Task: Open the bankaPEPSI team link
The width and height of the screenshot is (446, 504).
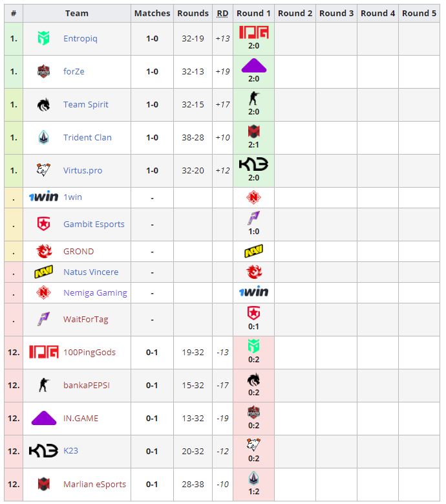Action: [87, 386]
